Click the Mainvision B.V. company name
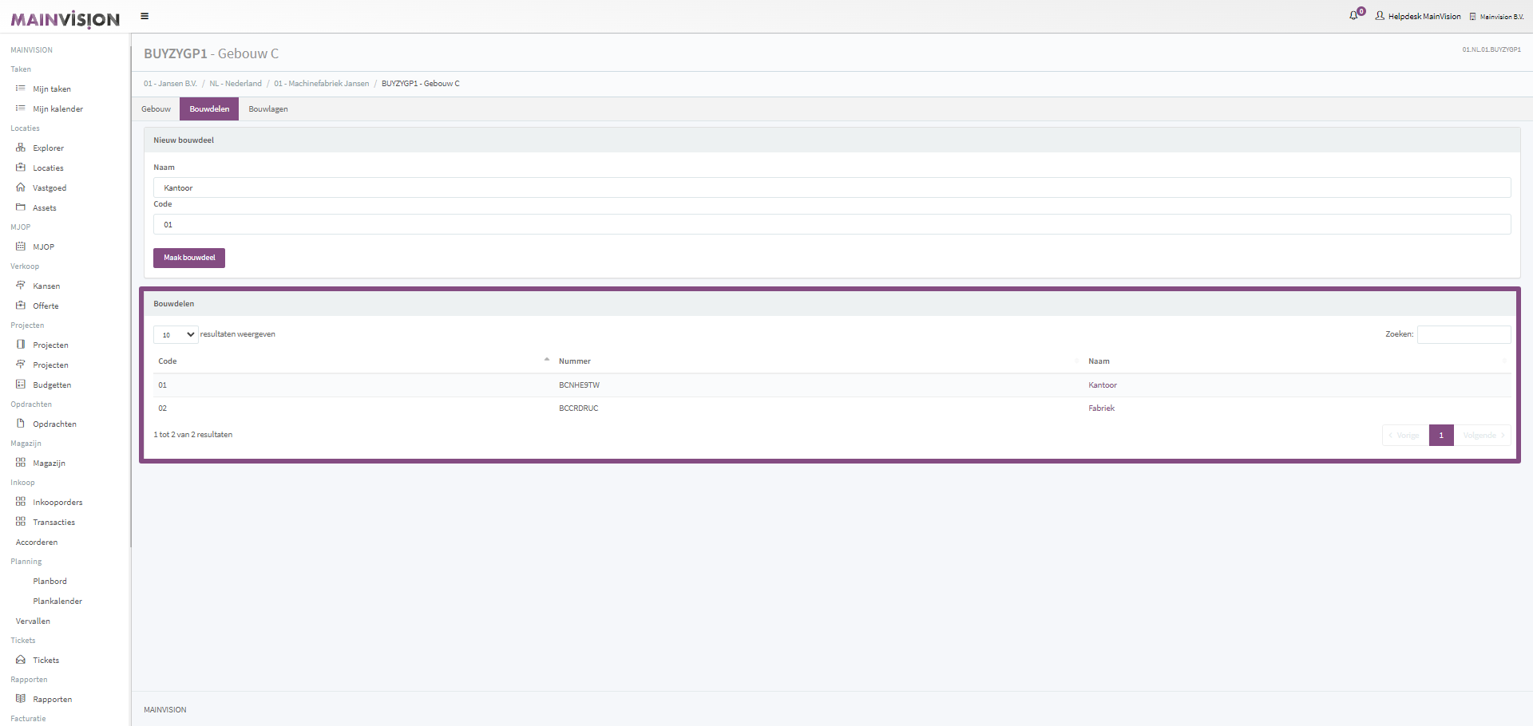The height and width of the screenshot is (726, 1533). click(1502, 17)
